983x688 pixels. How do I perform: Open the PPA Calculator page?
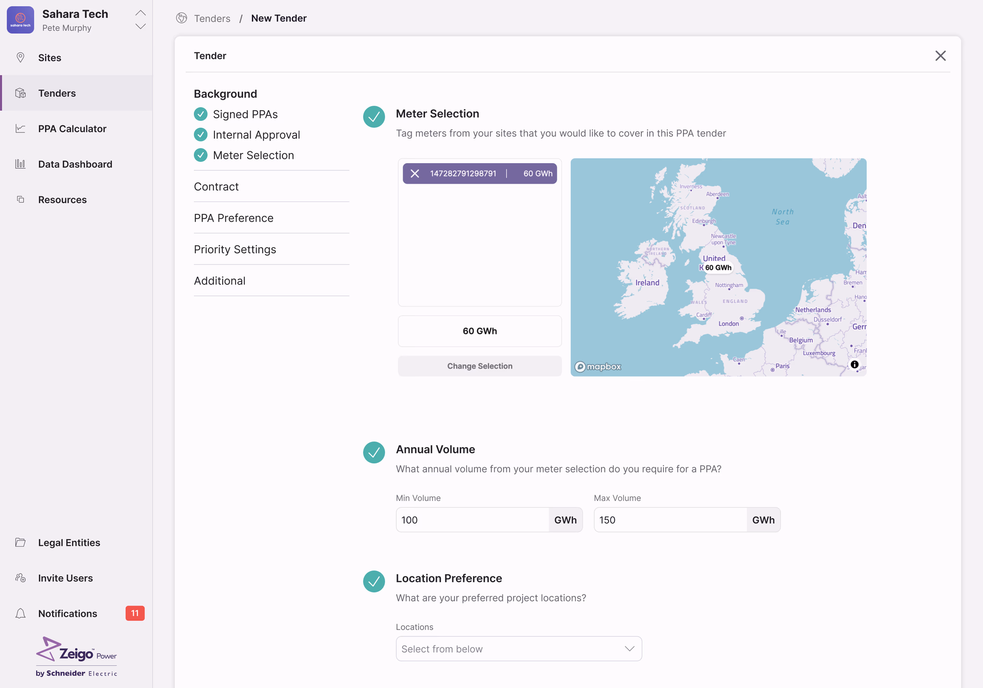pos(76,129)
